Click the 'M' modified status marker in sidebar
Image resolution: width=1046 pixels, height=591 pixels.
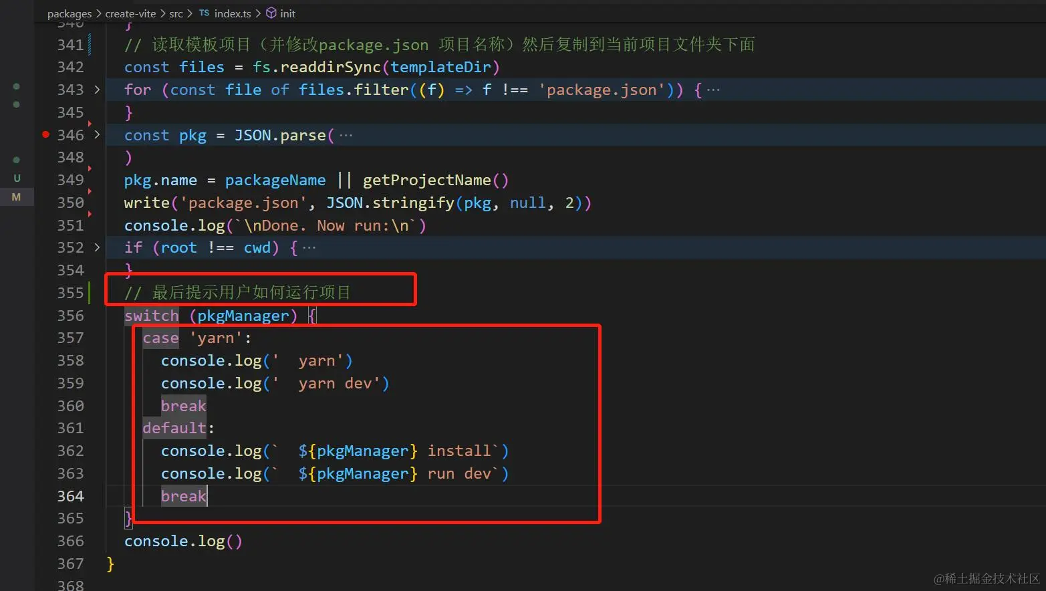click(x=16, y=197)
